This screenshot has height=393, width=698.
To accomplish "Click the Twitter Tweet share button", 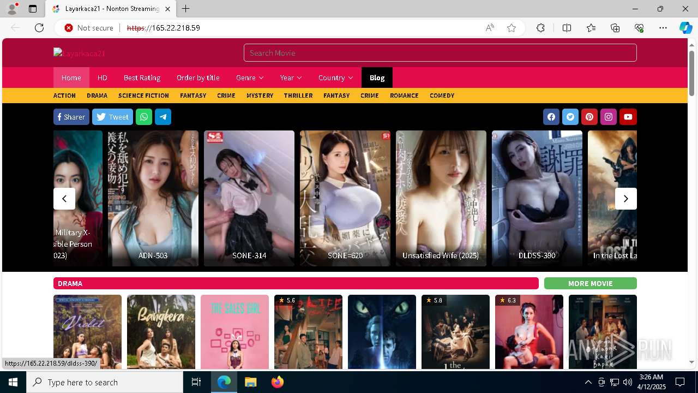I will pos(112,117).
